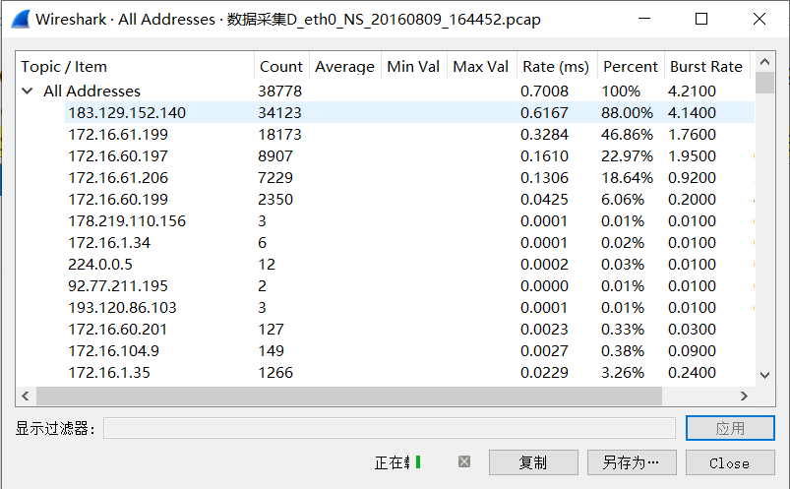Click the Burst Rate column header
Screen dimensions: 790x489
click(x=705, y=67)
